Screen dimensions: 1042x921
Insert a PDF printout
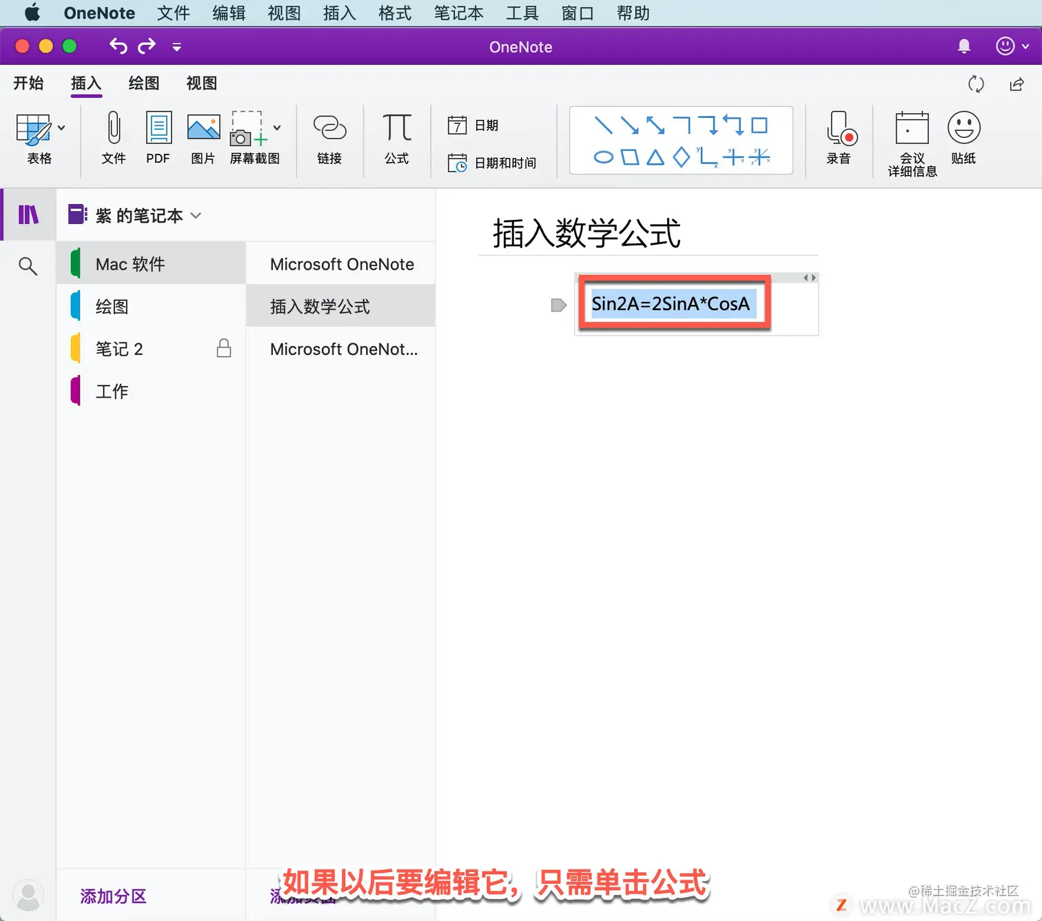159,138
